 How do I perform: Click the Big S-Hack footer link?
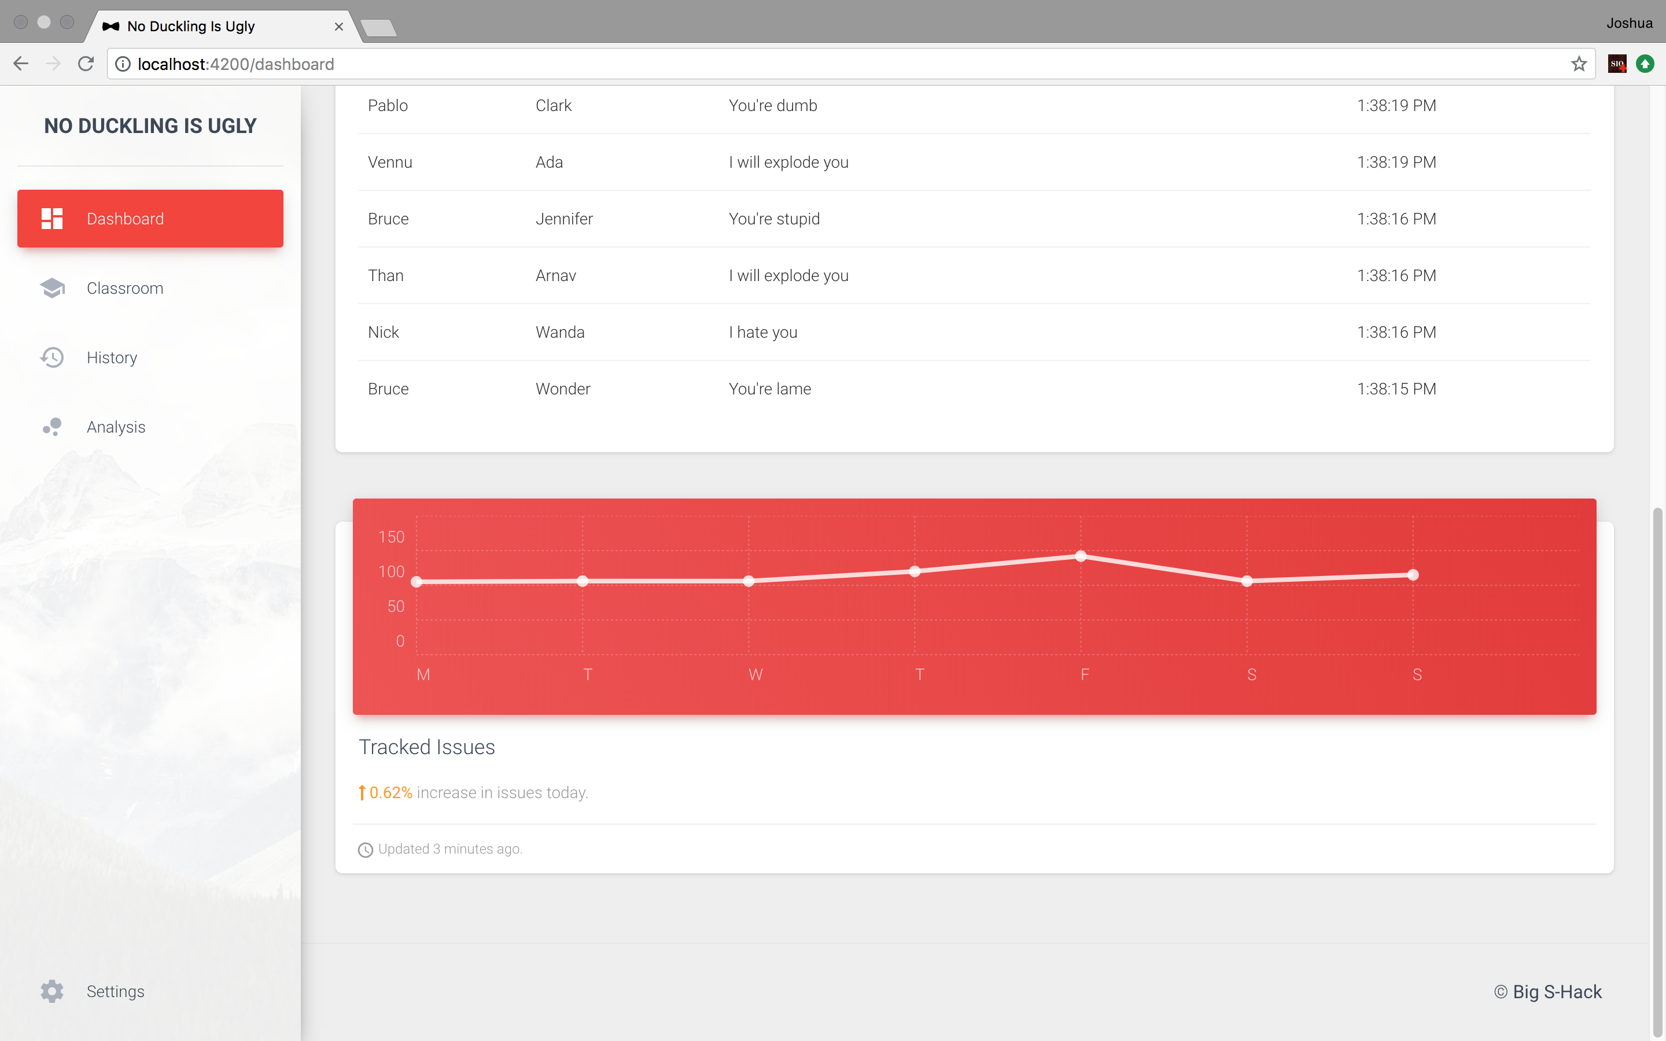pos(1557,991)
